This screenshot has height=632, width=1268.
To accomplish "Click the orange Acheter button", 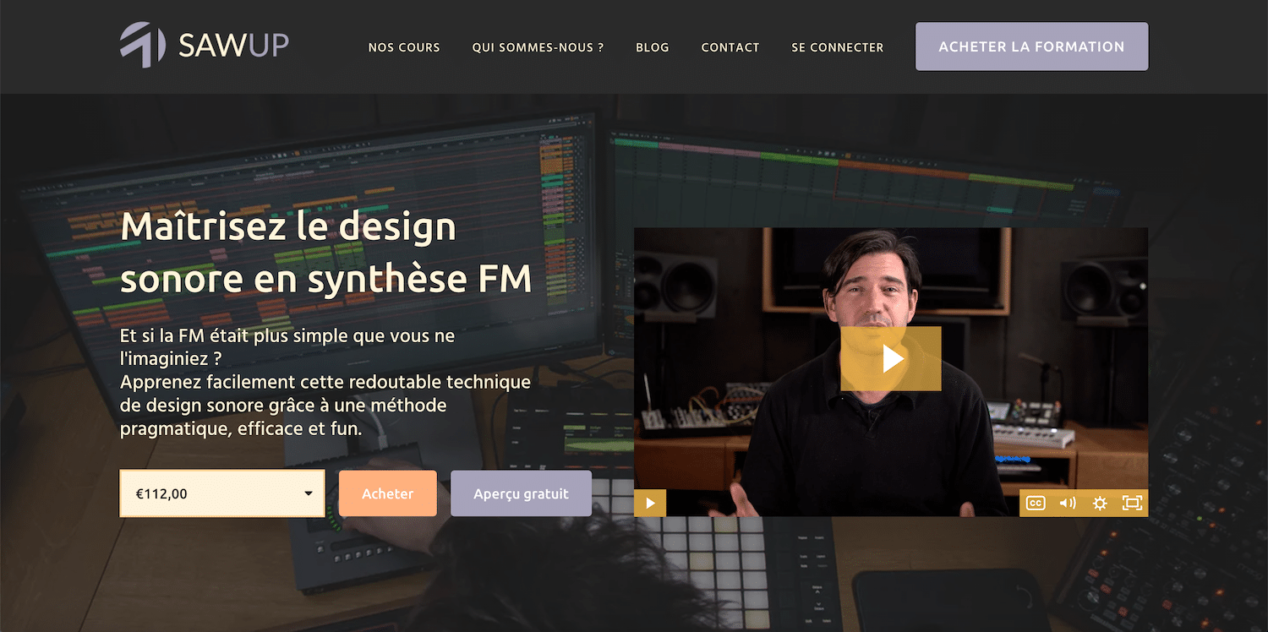I will tap(388, 493).
